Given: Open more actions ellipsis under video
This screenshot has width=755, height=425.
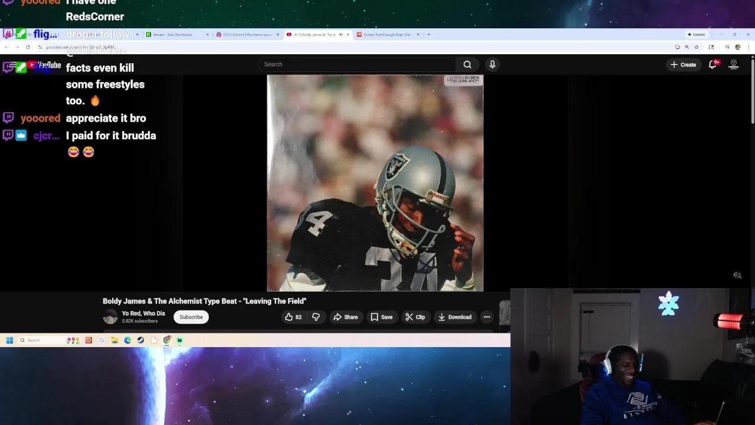Looking at the screenshot, I should click(x=487, y=317).
